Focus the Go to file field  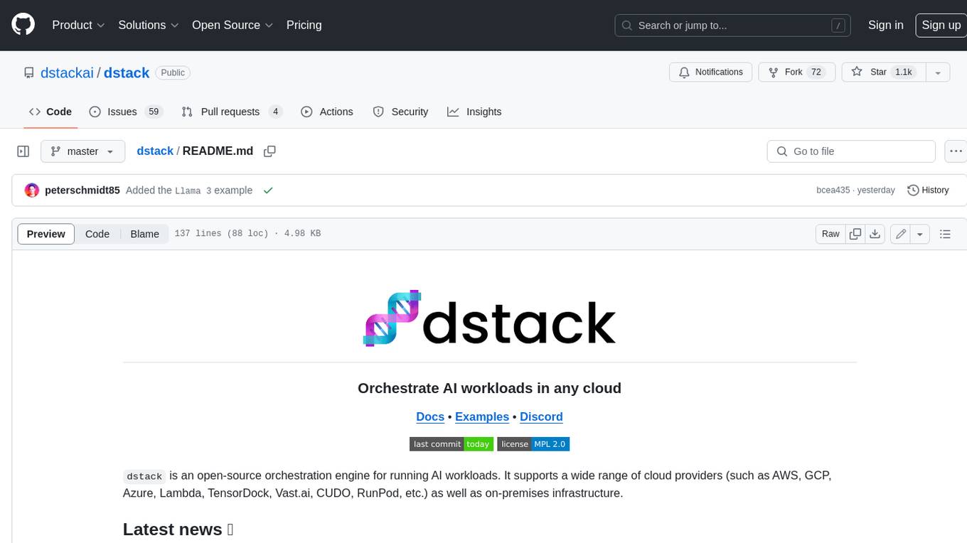click(x=851, y=151)
